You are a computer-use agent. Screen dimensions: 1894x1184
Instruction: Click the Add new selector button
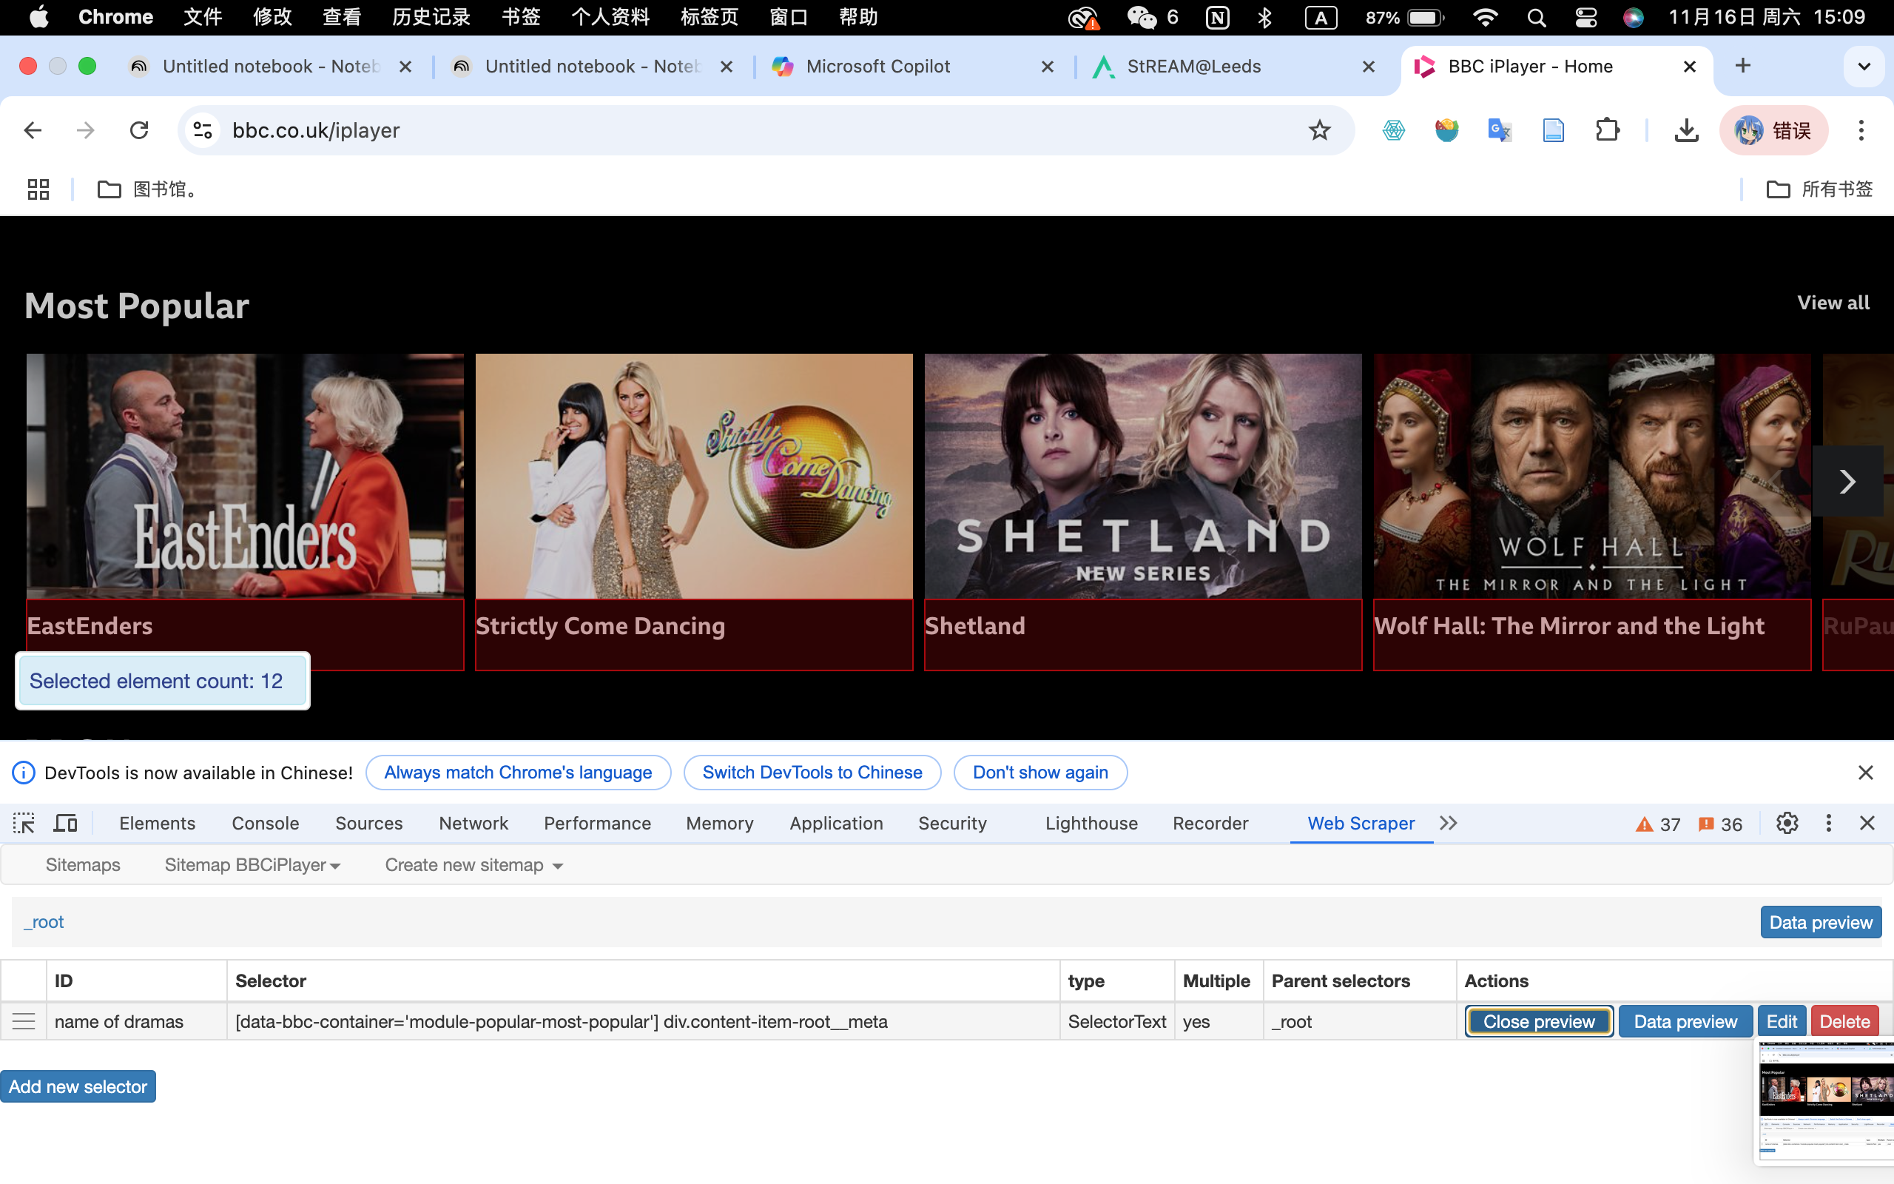[x=78, y=1086]
